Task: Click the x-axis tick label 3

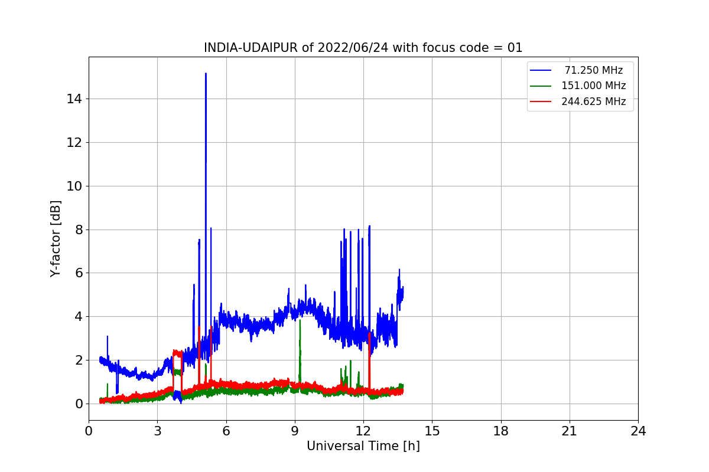Action: coord(157,431)
